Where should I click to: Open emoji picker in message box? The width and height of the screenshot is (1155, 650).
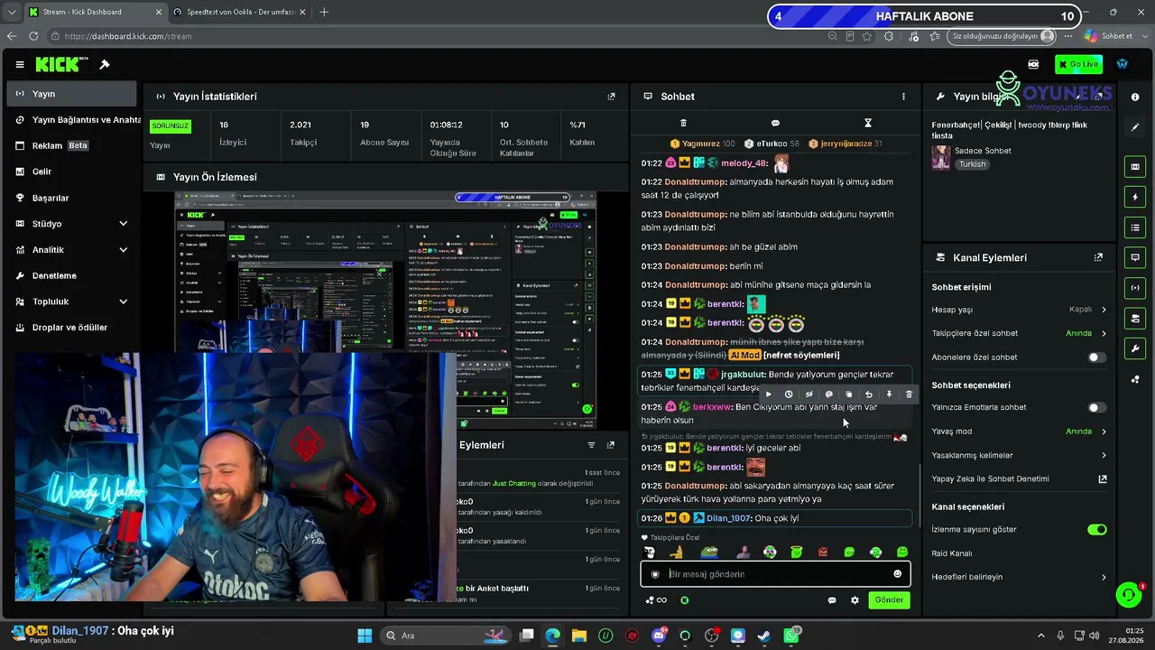(x=897, y=574)
